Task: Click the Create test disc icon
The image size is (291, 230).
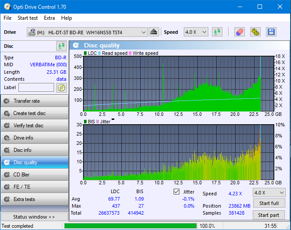Action: (7, 113)
